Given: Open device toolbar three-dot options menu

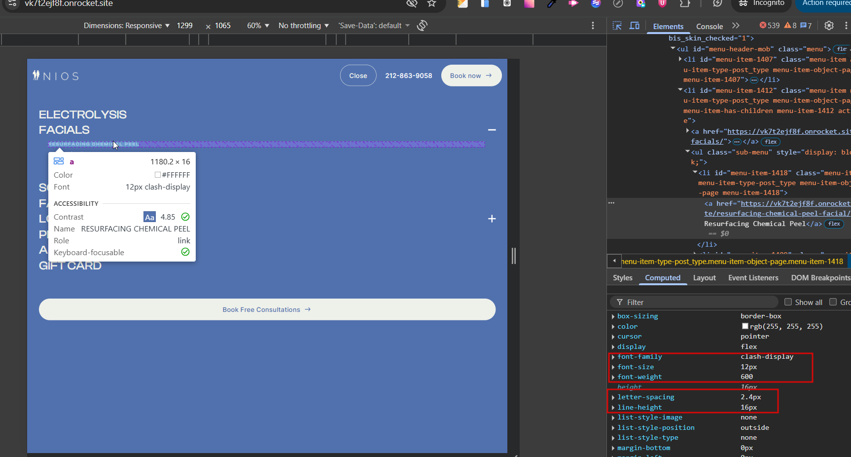Looking at the screenshot, I should click(x=593, y=26).
